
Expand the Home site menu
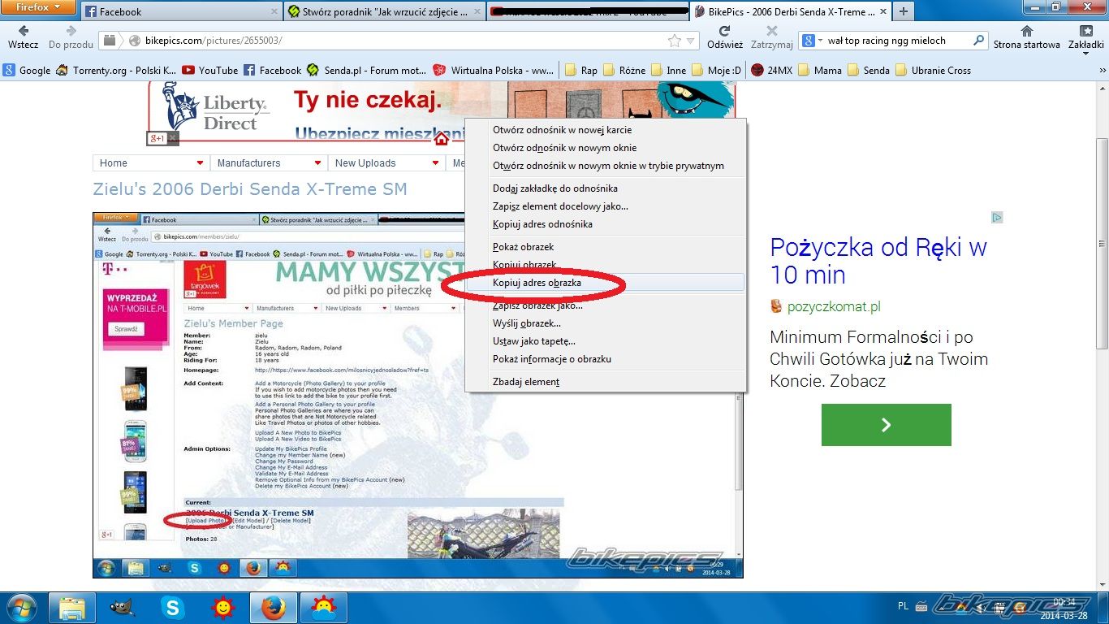click(151, 163)
